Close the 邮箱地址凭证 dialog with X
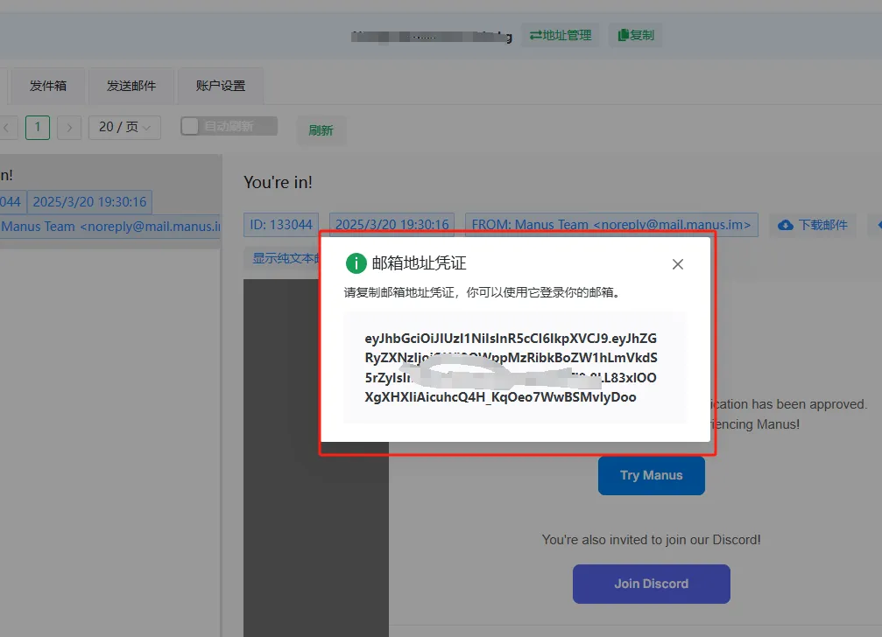 point(677,264)
